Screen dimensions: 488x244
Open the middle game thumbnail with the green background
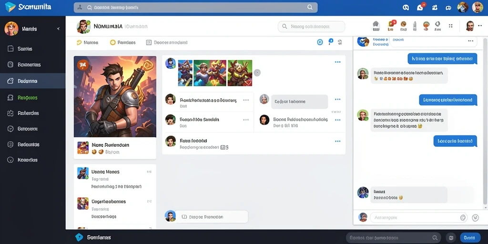(210, 73)
